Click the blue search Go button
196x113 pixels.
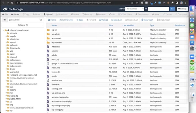coord(172,9)
